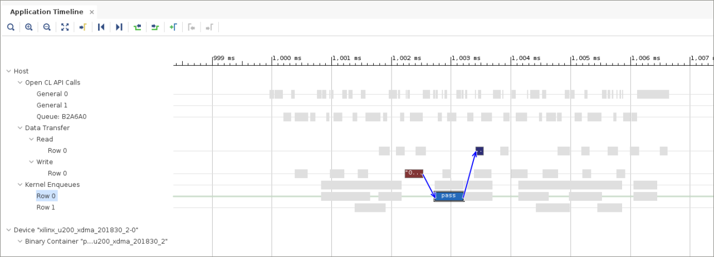Collapse the Open CL API Calls group

click(20, 82)
